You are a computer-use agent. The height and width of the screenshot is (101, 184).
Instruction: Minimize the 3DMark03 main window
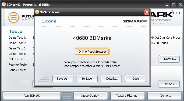167,5
